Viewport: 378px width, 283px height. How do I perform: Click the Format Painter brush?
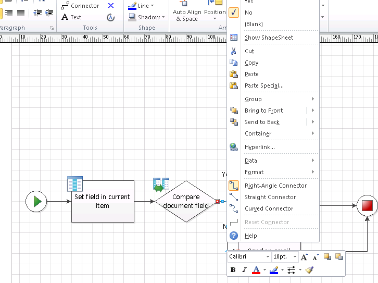pyautogui.click(x=309, y=270)
